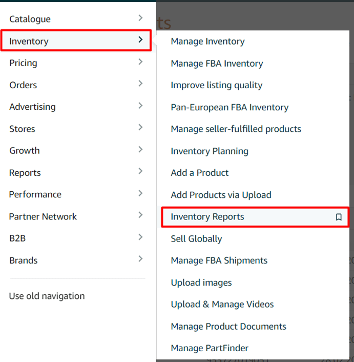Bookmark the Inventory Reports menu entry
354x362 pixels.
(339, 217)
